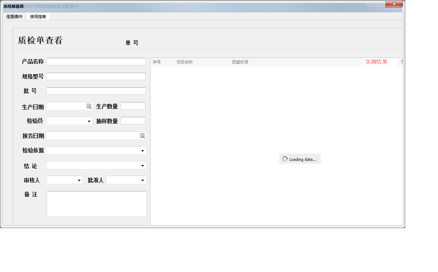This screenshot has width=438, height=272.
Task: Click the Loading data indicator
Action: click(300, 159)
